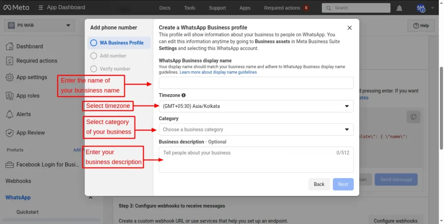Open the Timezone dropdown
This screenshot has height=224, width=444.
point(256,106)
